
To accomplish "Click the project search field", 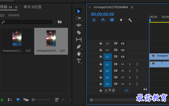I will coord(27,22).
